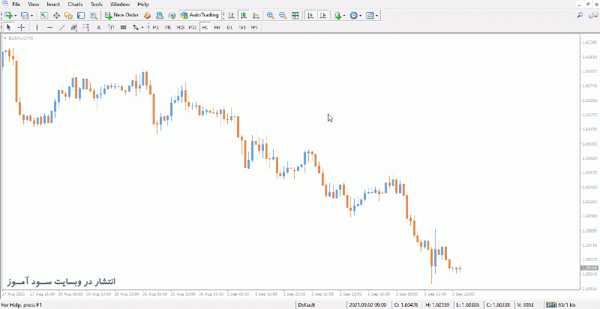600x309 pixels.
Task: Click the Zoom In magnifier icon
Action: pyautogui.click(x=271, y=15)
